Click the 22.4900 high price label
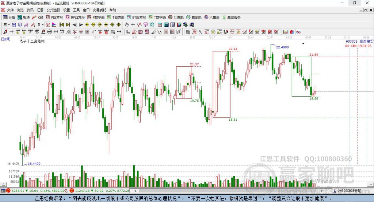This screenshot has height=202, width=374. click(282, 47)
